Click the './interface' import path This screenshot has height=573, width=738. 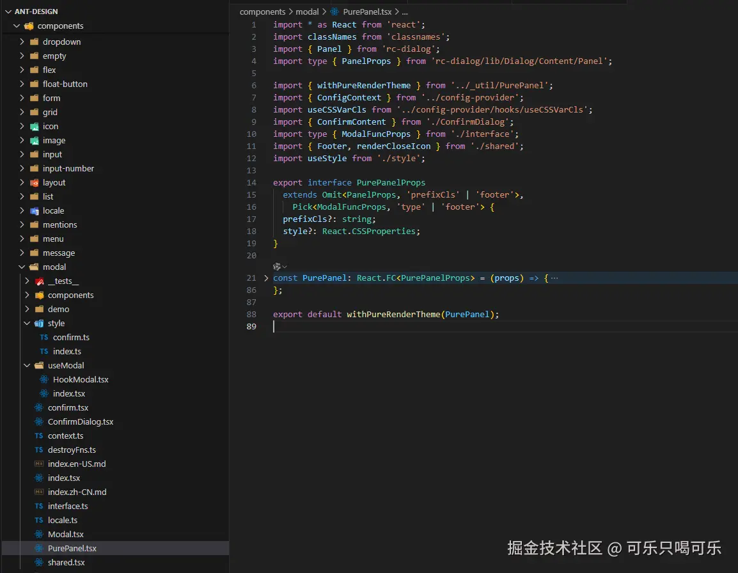[x=482, y=134]
